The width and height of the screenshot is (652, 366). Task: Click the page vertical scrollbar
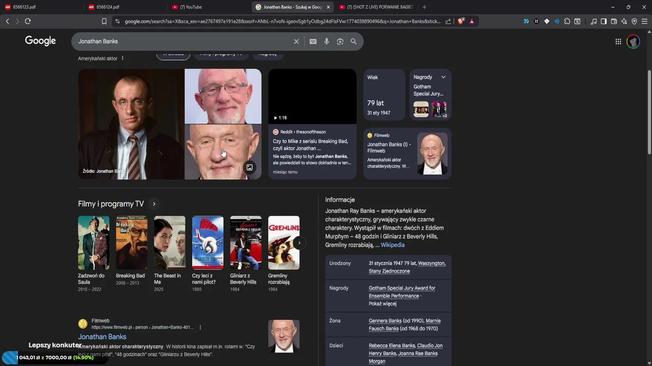[649, 112]
